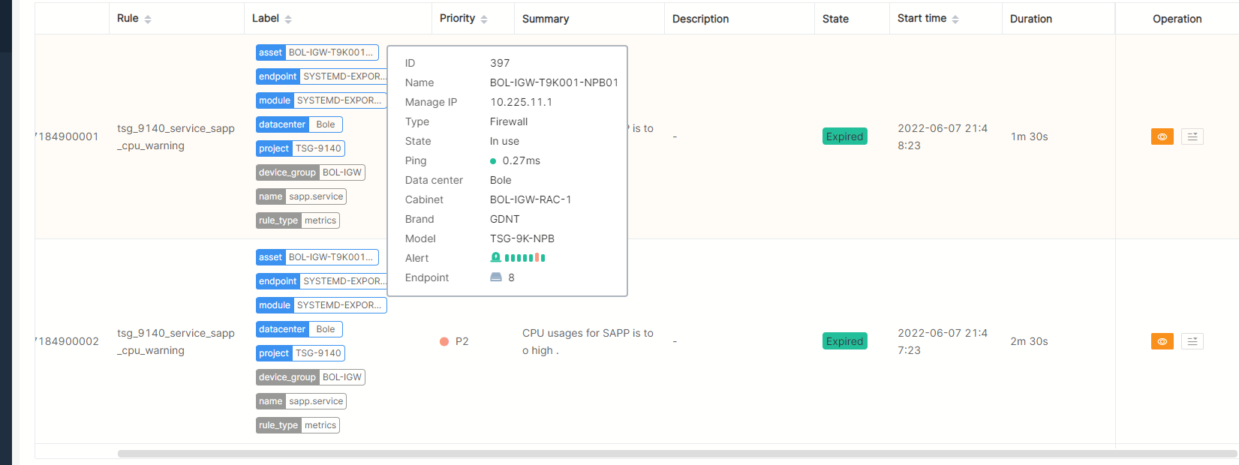Click the Expired state badge in first row

tap(844, 136)
